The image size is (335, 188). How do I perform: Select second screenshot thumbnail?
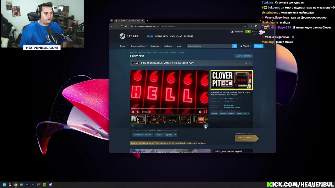point(154,119)
